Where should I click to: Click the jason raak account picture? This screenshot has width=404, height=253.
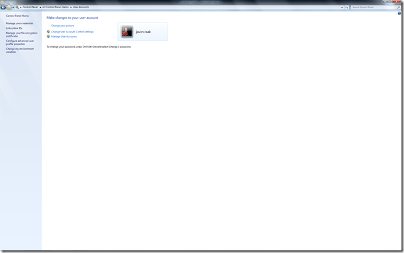click(x=127, y=31)
